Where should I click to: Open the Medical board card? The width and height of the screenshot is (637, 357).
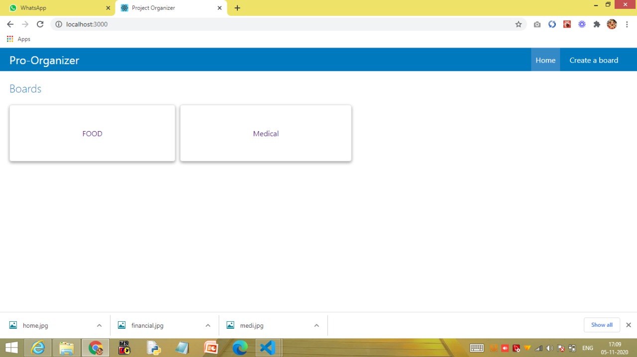(266, 134)
